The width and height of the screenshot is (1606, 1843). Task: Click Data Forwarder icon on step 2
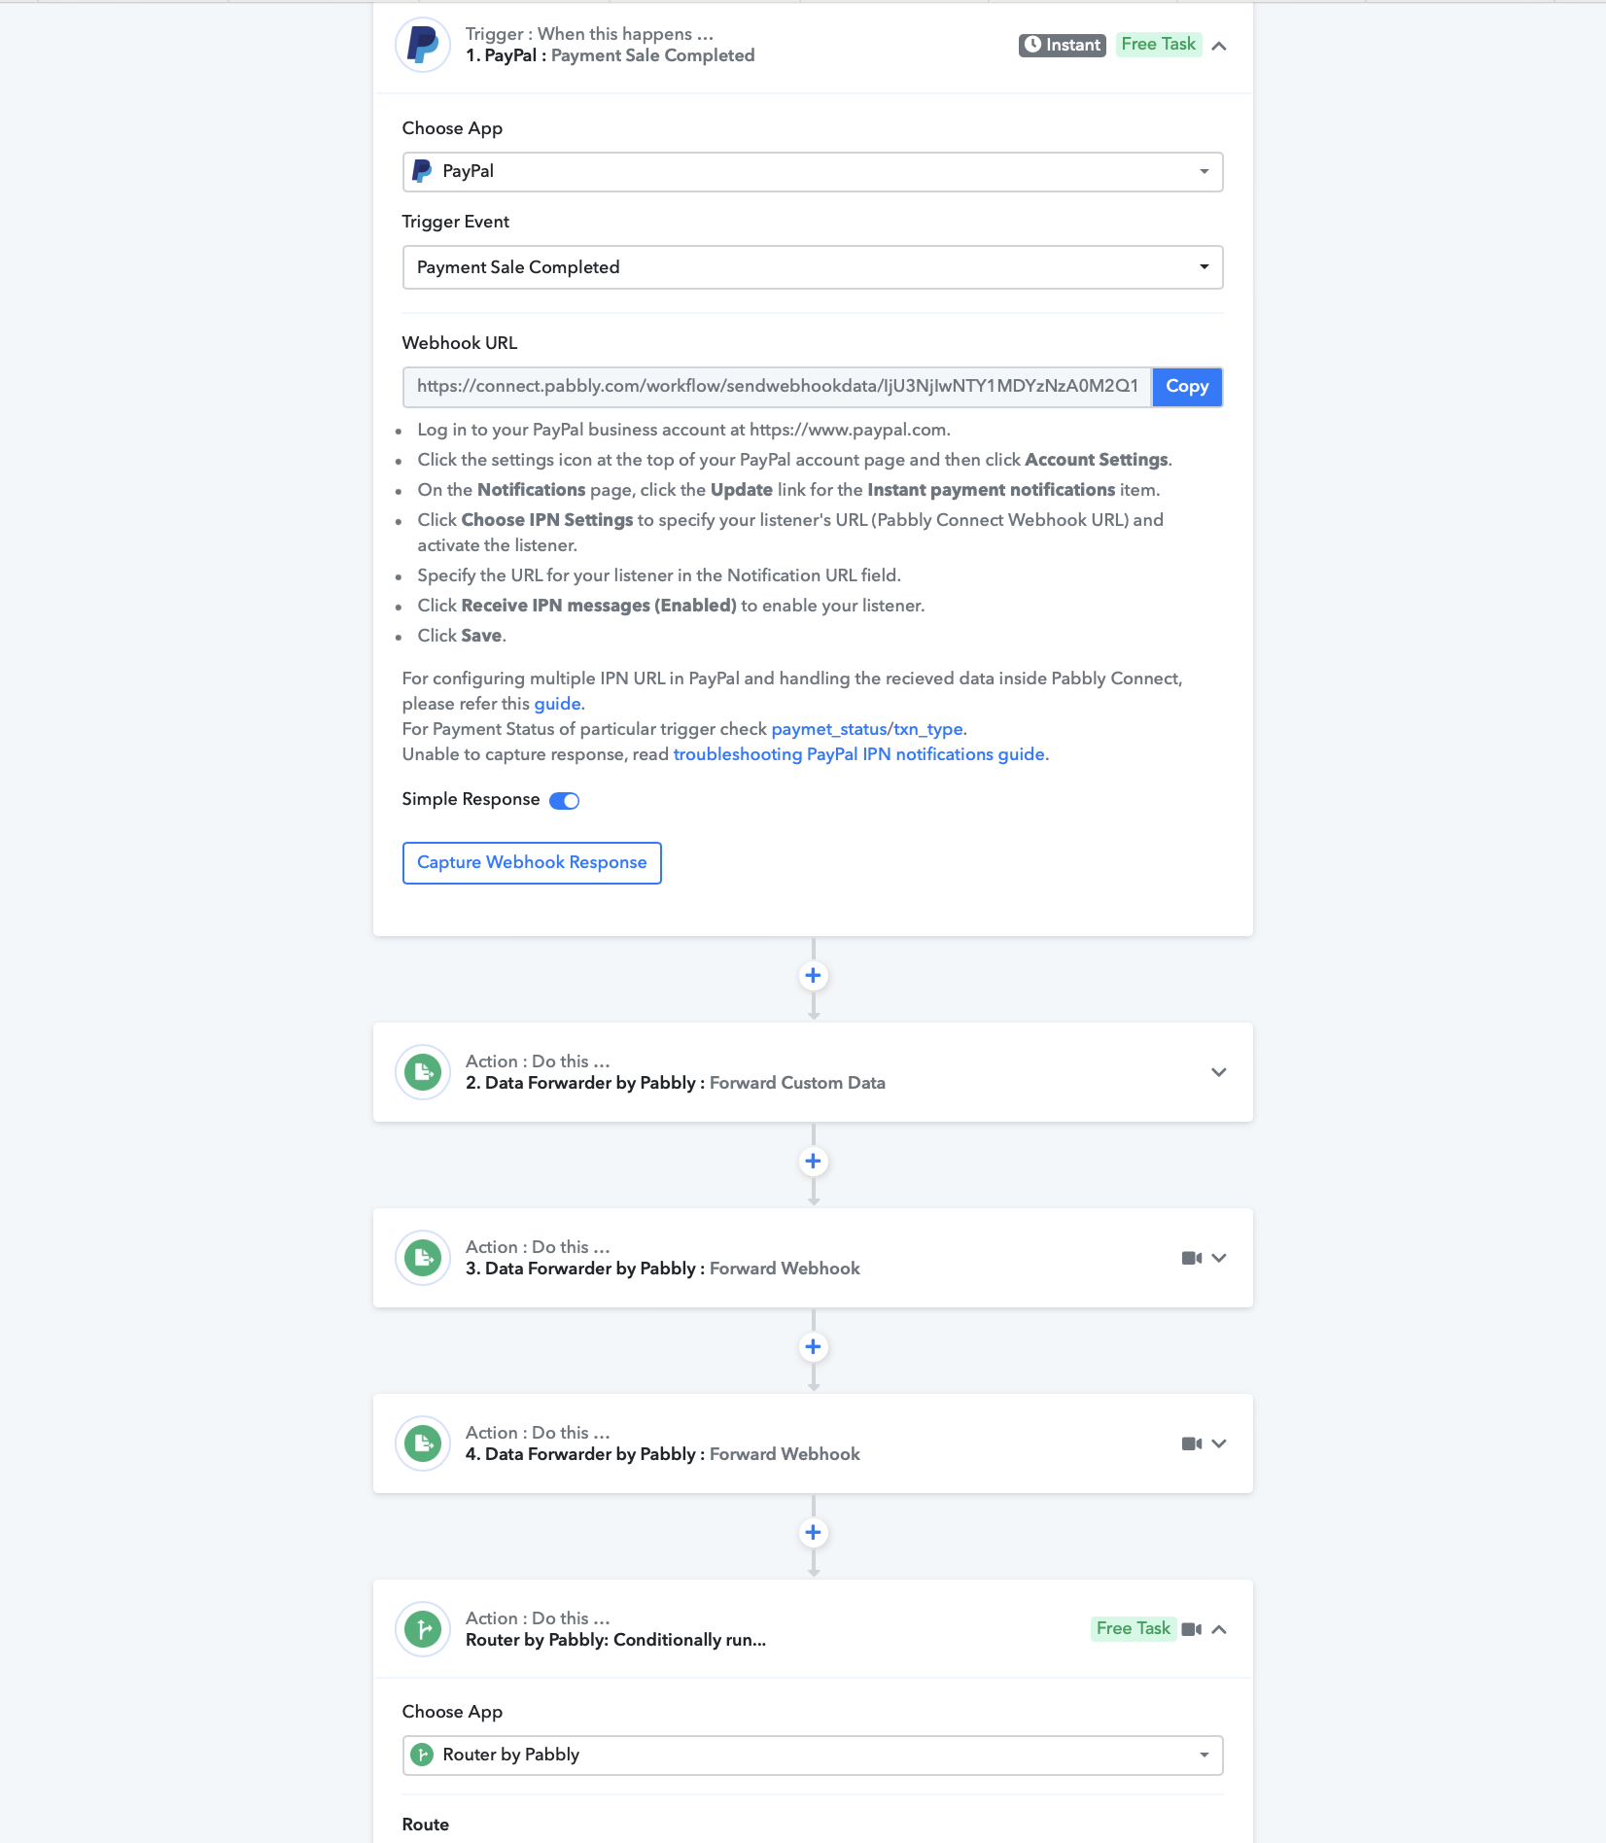click(x=423, y=1072)
